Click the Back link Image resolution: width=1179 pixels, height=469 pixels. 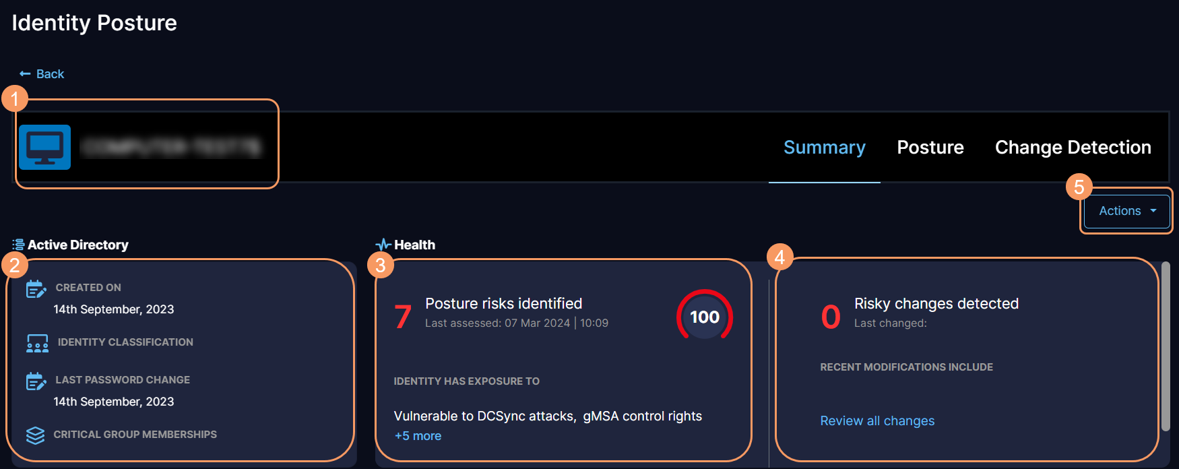click(x=50, y=73)
